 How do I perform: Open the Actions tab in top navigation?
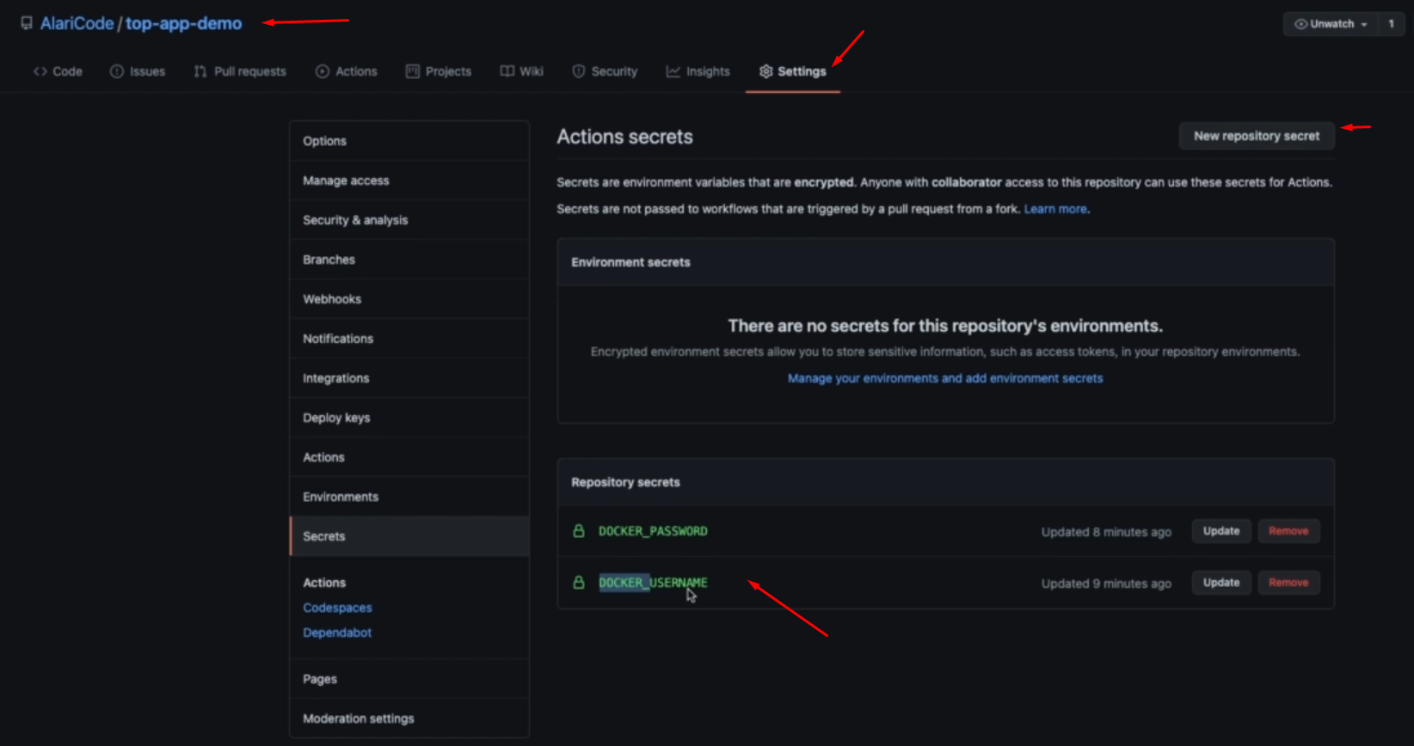(347, 71)
